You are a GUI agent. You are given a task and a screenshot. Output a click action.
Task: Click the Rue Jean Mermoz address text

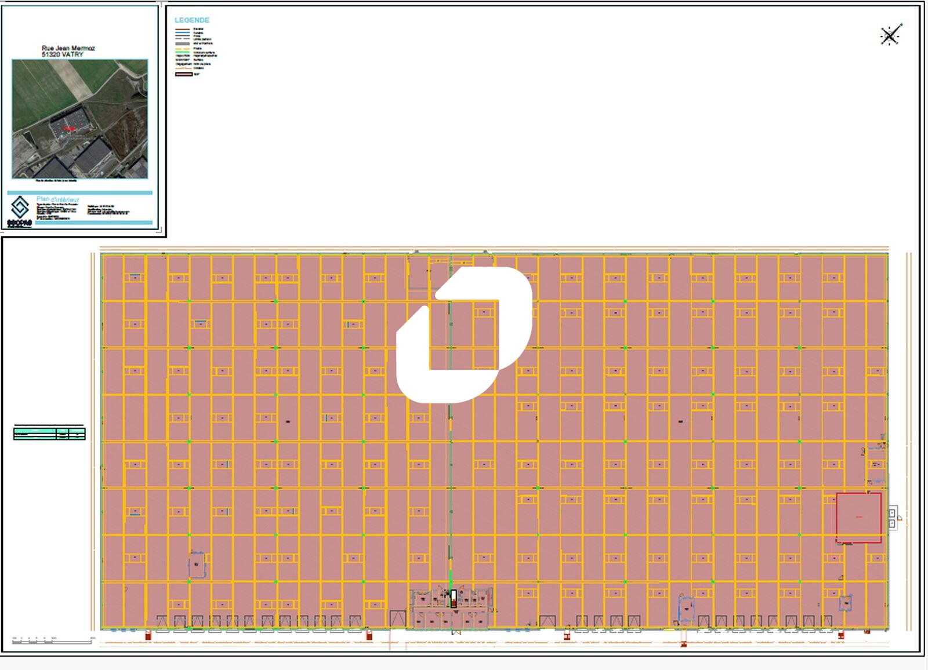(x=68, y=48)
